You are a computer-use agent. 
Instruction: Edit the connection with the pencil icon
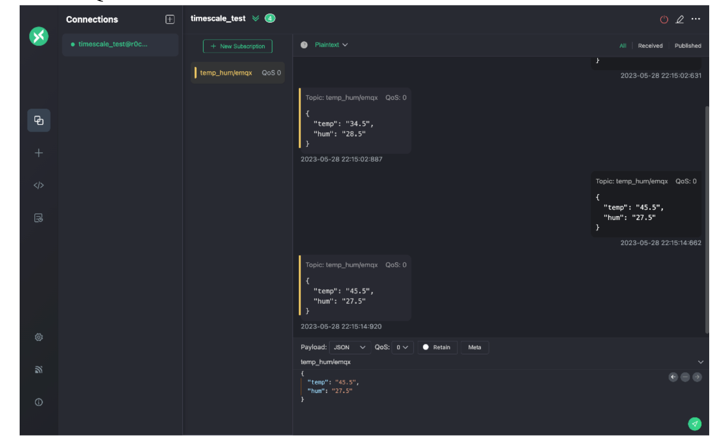(x=680, y=20)
